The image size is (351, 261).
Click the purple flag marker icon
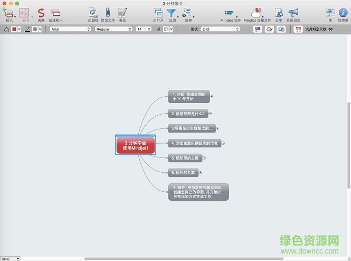point(258,29)
